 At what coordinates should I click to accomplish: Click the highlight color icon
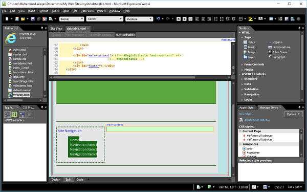pyautogui.click(x=250, y=19)
